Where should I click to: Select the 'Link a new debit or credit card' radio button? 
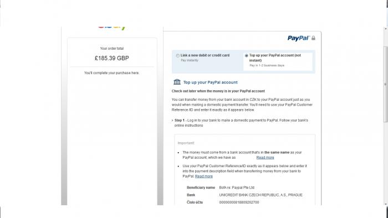point(178,55)
